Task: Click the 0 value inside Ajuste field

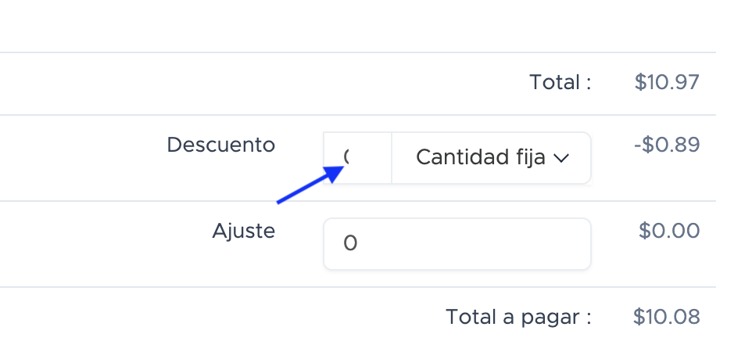Action: (350, 244)
